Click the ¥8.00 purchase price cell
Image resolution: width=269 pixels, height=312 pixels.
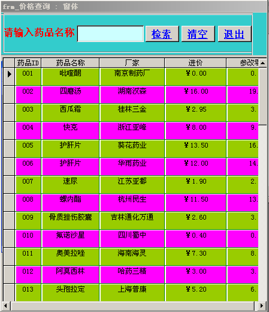(196, 131)
